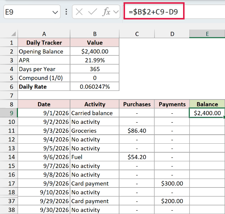Select the $2,400.00 opening balance value in B2
The height and width of the screenshot is (214, 225).
tap(95, 51)
